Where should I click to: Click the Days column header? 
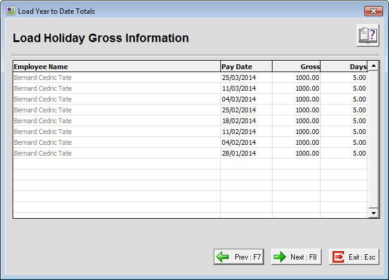point(344,67)
